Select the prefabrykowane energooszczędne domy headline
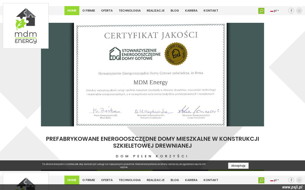305x190 pixels. (152, 142)
